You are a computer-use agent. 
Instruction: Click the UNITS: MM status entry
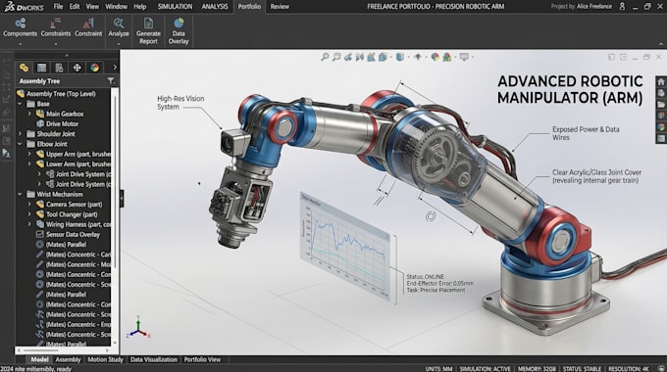click(438, 369)
